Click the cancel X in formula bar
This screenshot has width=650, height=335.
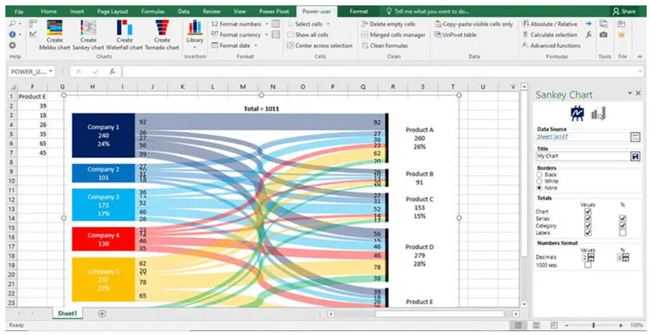[78, 71]
